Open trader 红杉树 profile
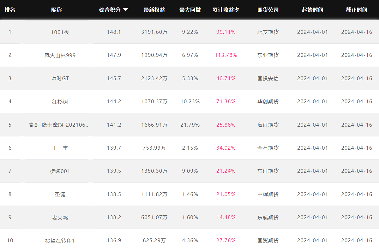 (x=60, y=102)
